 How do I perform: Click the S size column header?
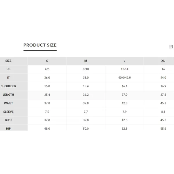pos(47,61)
